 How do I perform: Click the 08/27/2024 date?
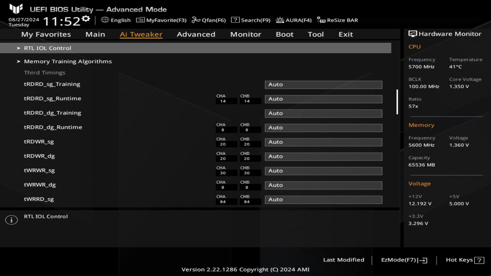24,19
